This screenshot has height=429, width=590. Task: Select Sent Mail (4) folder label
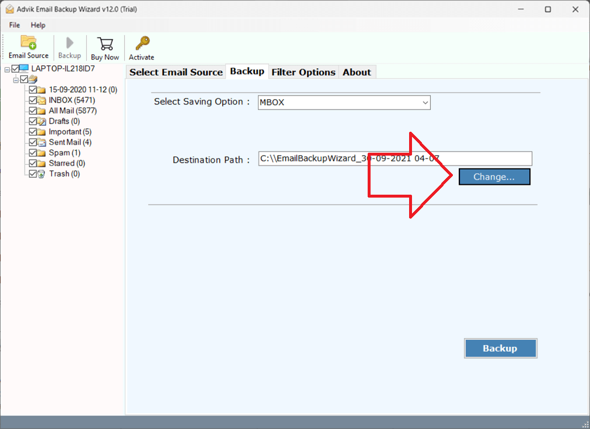pyautogui.click(x=70, y=142)
